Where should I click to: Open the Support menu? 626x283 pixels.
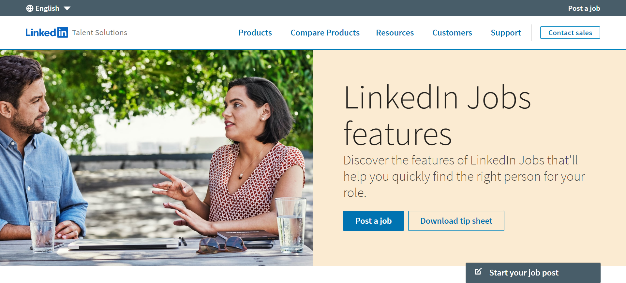506,33
